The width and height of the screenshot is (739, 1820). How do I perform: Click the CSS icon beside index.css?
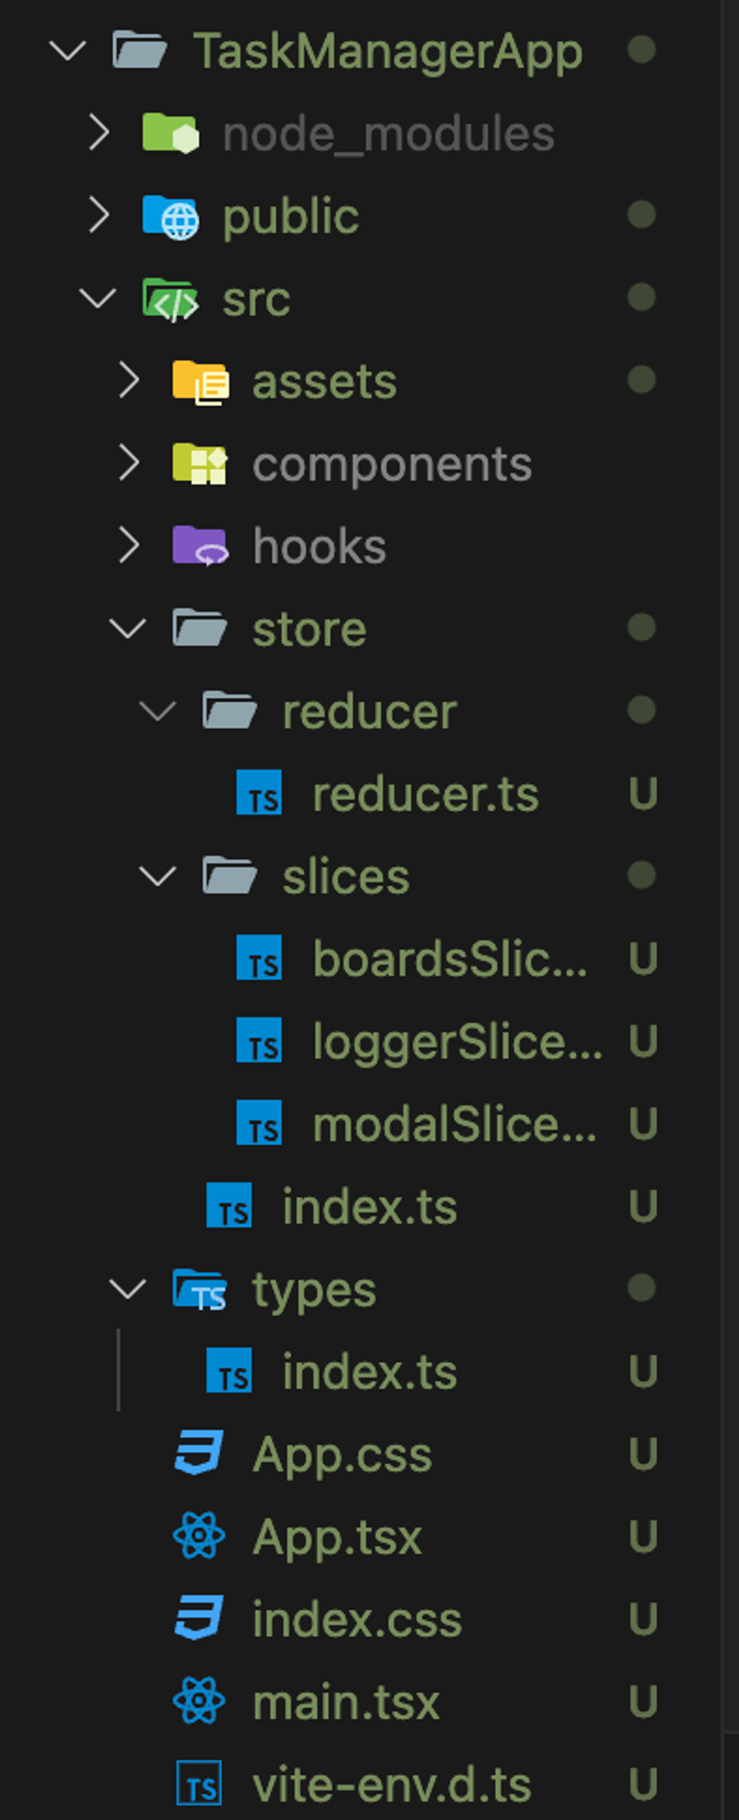[x=199, y=1619]
